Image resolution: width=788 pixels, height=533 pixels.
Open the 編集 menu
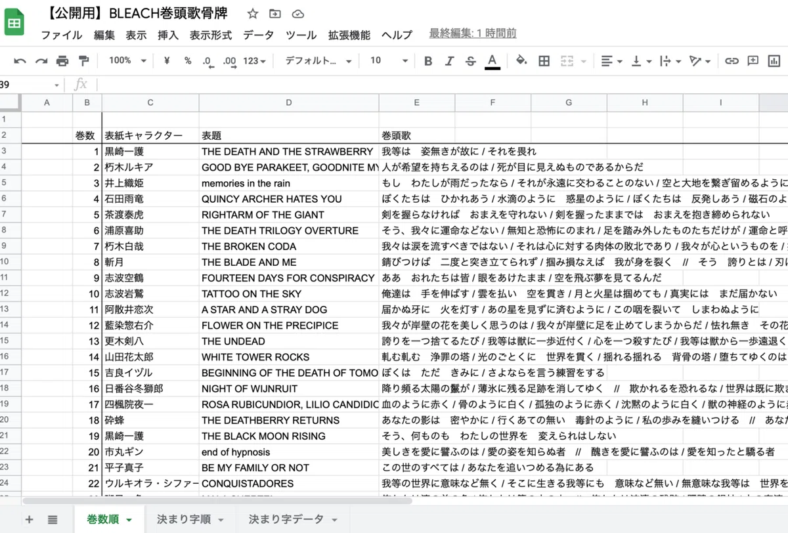104,35
